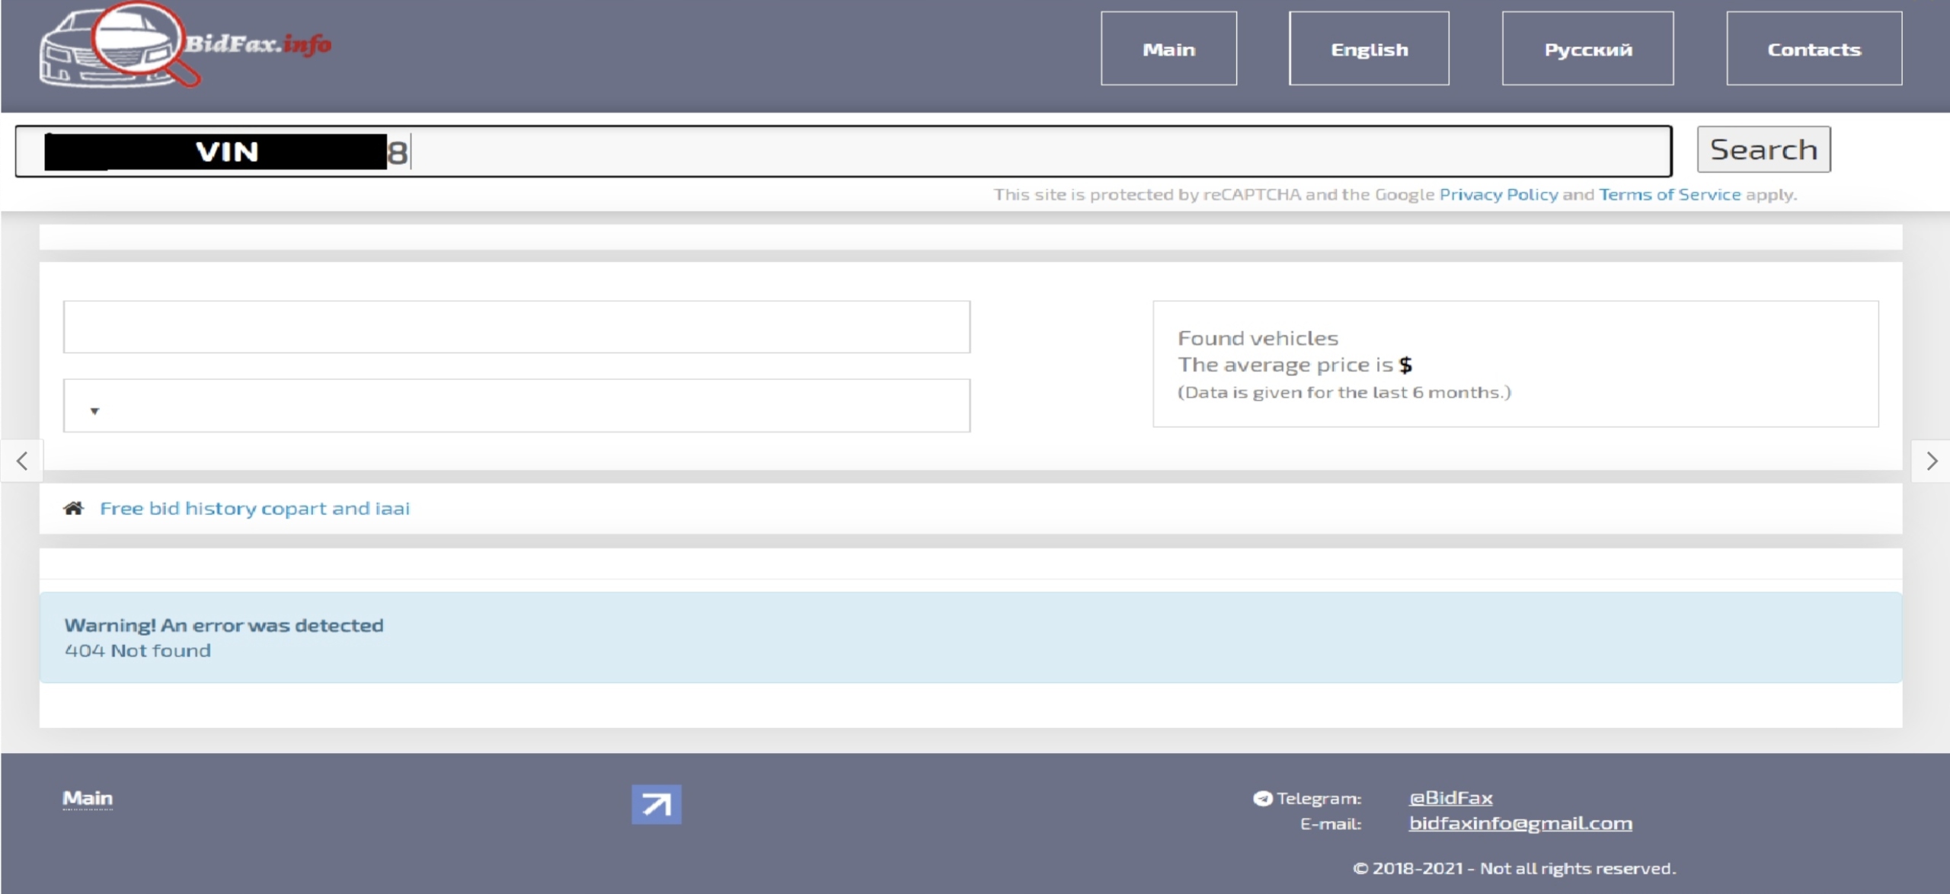Click the empty selection box above dropdown
The width and height of the screenshot is (1950, 894).
516,327
